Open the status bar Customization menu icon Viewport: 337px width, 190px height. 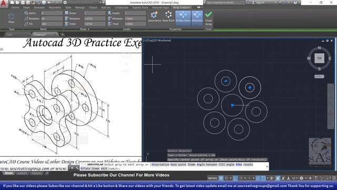tap(334, 178)
